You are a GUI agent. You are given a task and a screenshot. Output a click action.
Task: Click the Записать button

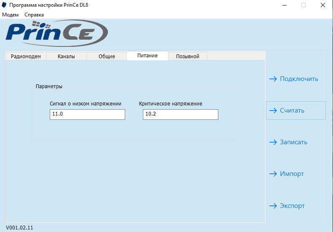coord(295,142)
